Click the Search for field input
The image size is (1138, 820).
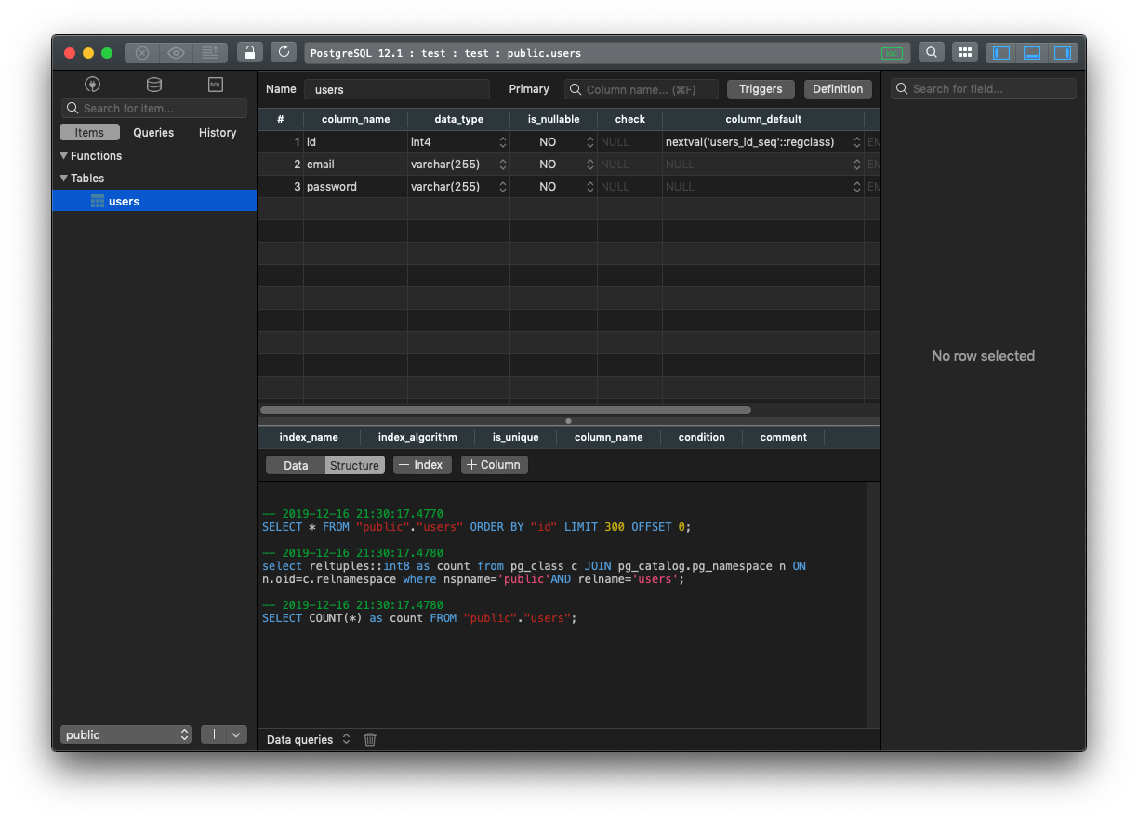[984, 89]
